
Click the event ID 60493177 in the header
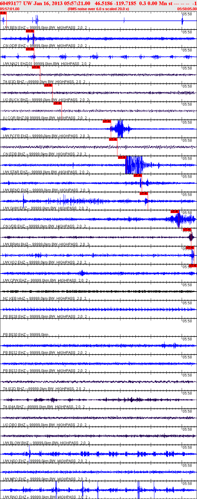click(11, 3)
